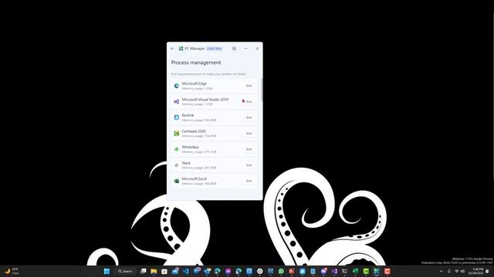
Task: End the Slack process
Action: [249, 165]
